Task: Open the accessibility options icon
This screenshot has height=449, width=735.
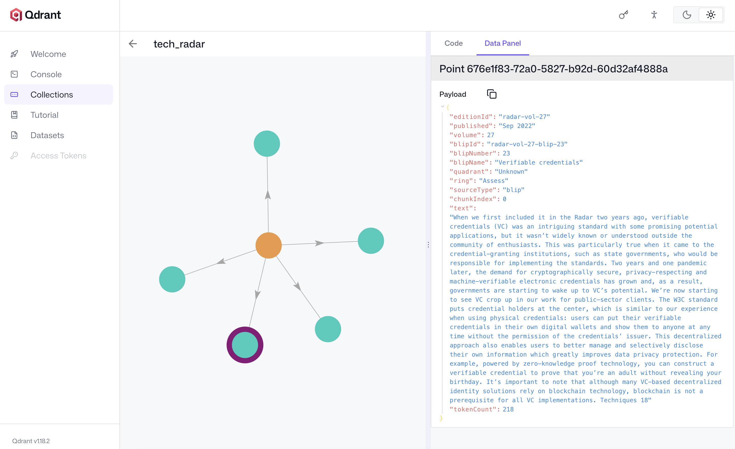Action: point(654,15)
